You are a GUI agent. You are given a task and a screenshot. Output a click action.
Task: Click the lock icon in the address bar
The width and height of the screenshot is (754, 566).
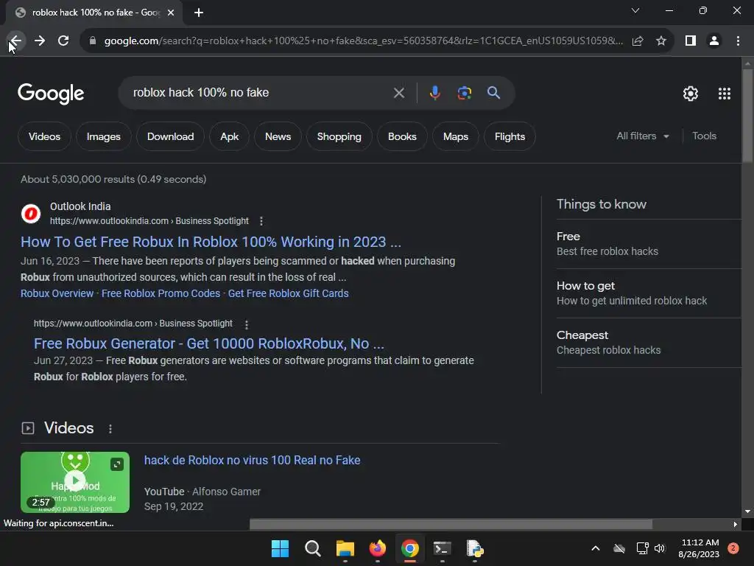[x=93, y=41]
